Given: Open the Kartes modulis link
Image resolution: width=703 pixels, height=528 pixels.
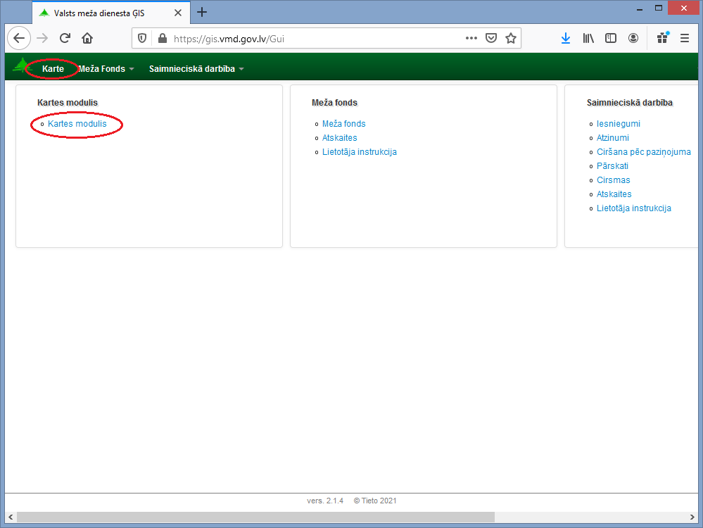Looking at the screenshot, I should (77, 124).
